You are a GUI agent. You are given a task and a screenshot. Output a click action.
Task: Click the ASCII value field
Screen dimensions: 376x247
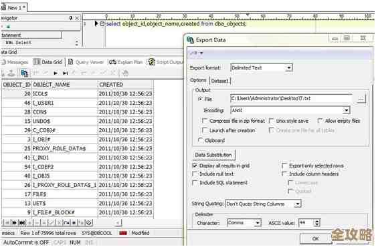pyautogui.click(x=306, y=223)
